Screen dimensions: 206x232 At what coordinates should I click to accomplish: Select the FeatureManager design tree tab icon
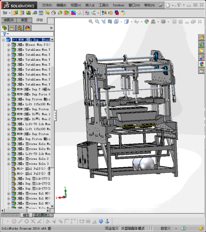coord(5,28)
